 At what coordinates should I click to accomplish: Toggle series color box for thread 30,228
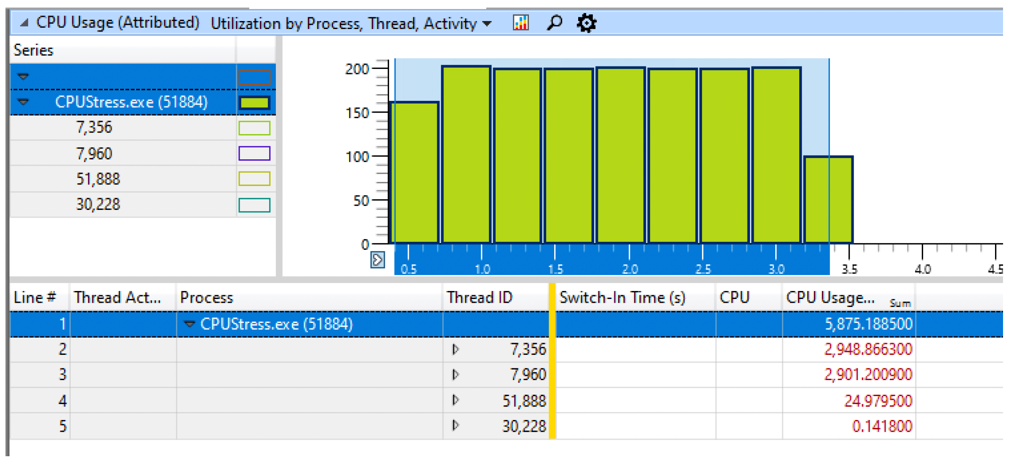tap(254, 205)
